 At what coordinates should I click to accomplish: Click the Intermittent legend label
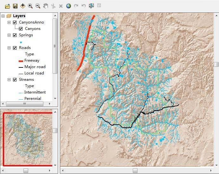pyautogui.click(x=35, y=92)
